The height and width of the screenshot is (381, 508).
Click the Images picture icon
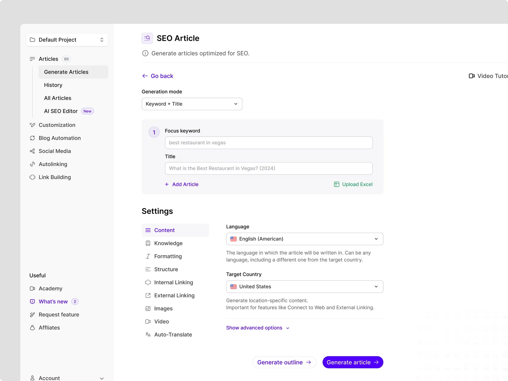pos(148,308)
